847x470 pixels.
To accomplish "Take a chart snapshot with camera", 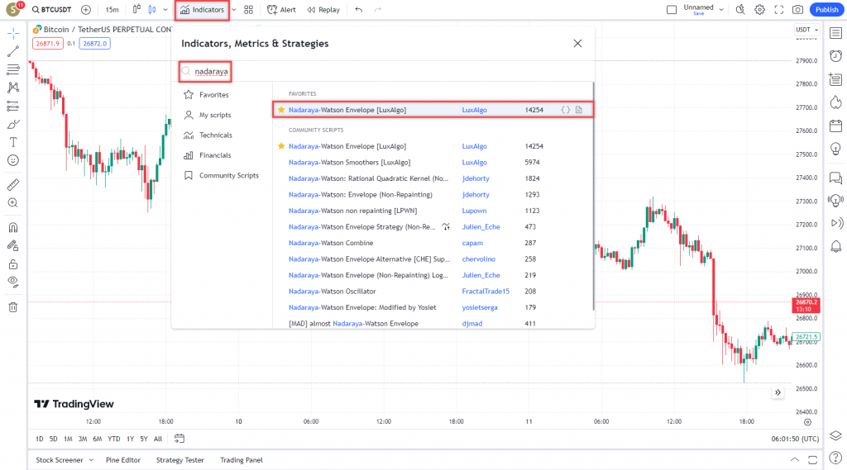I will (x=798, y=10).
